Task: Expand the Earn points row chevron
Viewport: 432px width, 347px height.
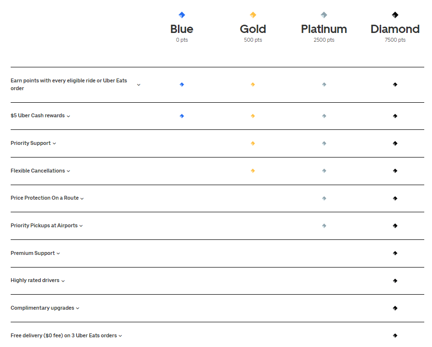Action: click(139, 85)
